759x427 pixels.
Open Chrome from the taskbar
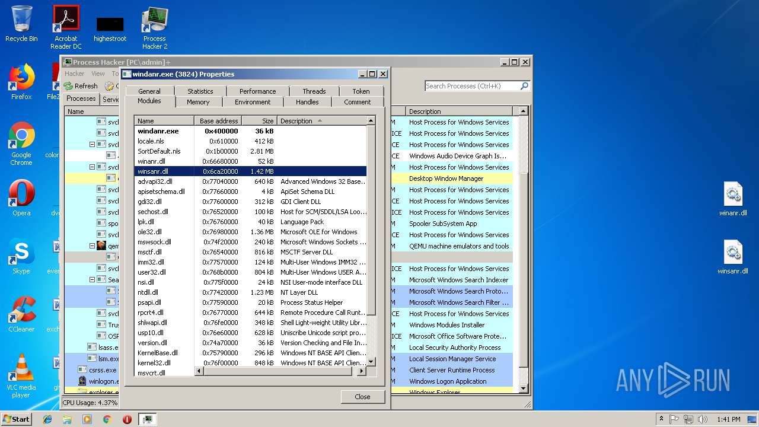[107, 419]
